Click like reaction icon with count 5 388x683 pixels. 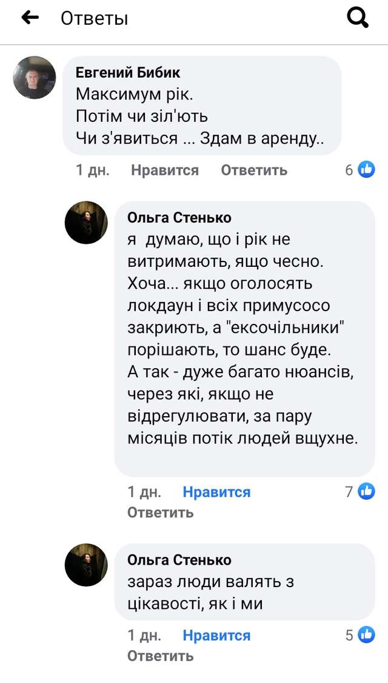point(366,635)
